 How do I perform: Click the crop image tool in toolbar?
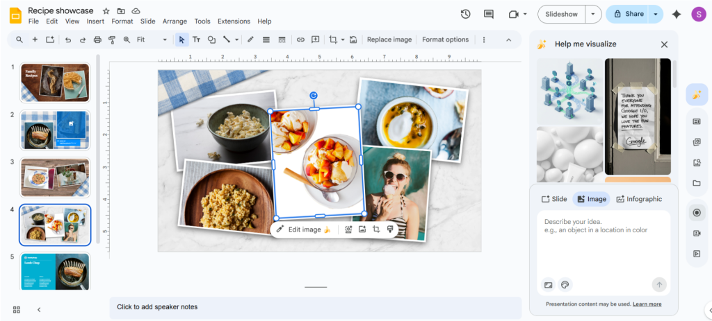pos(333,40)
